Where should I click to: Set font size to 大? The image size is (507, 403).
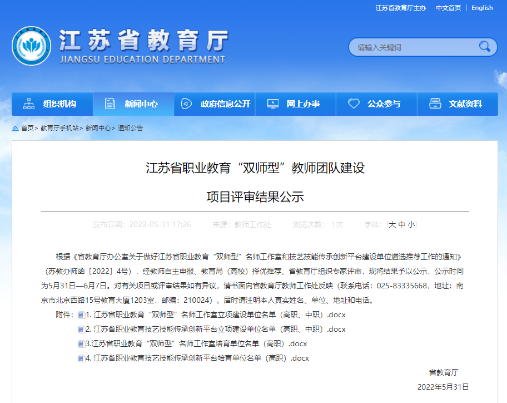point(392,225)
